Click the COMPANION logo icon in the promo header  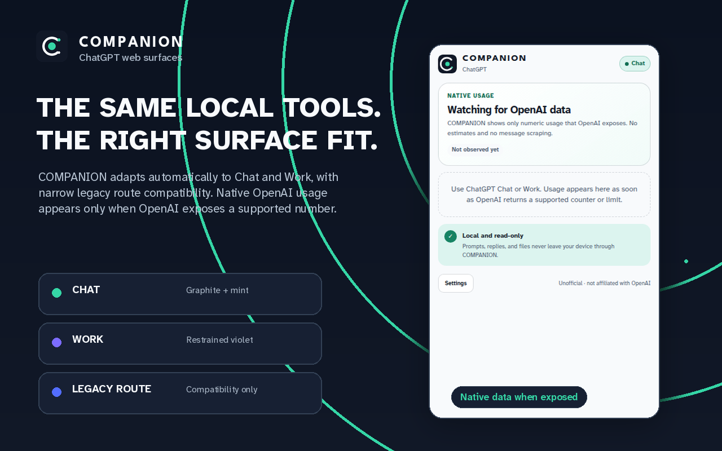tap(52, 46)
